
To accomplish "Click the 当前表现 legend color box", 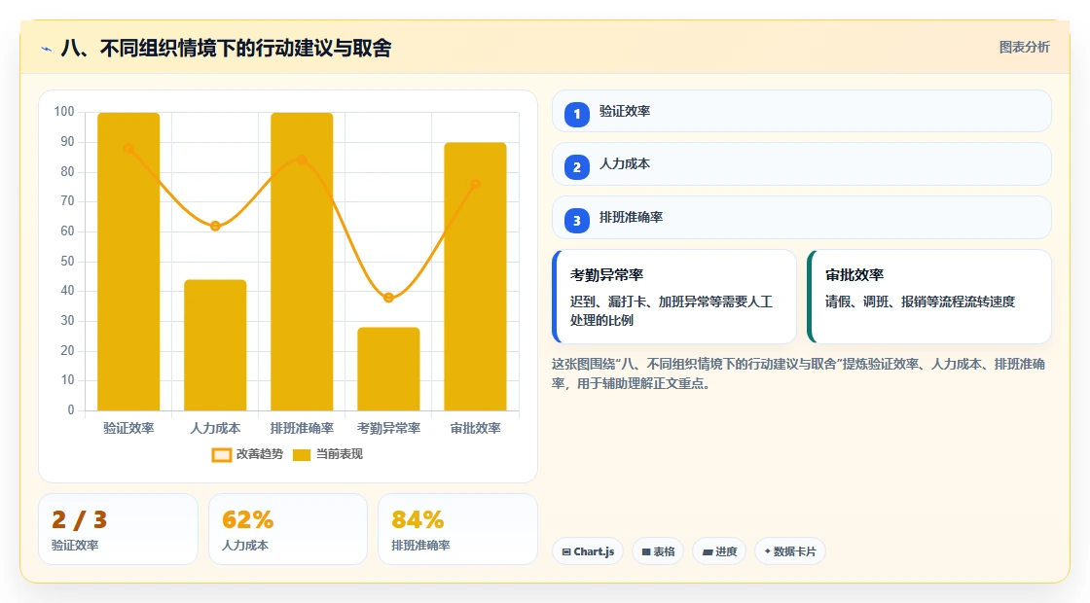I will [302, 455].
